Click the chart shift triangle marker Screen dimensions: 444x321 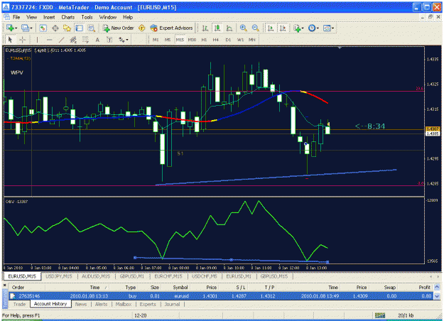(340, 48)
